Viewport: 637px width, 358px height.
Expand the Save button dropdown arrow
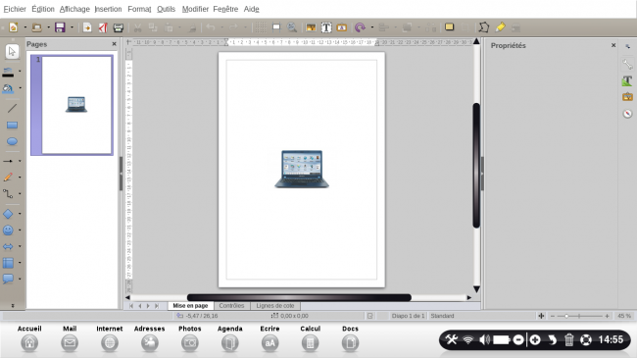[72, 27]
